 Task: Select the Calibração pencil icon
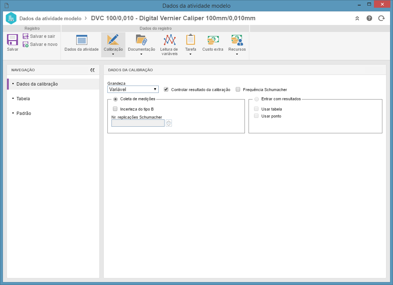click(113, 40)
